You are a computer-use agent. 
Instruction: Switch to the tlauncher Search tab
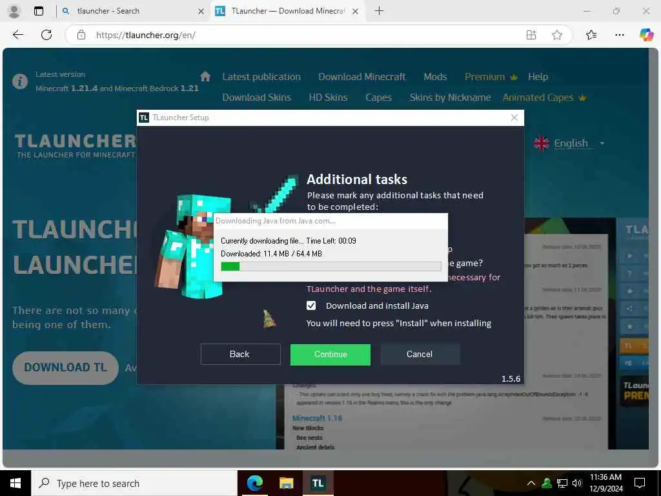(132, 12)
